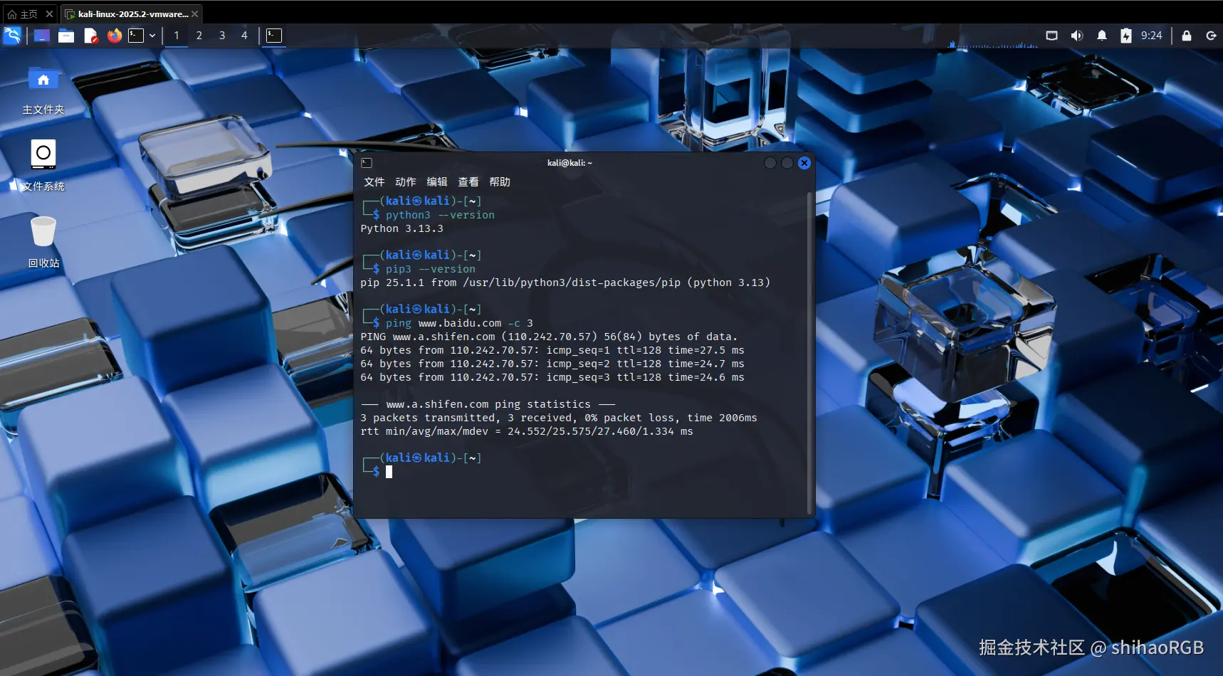Click the lock screen padlock icon

(1187, 36)
